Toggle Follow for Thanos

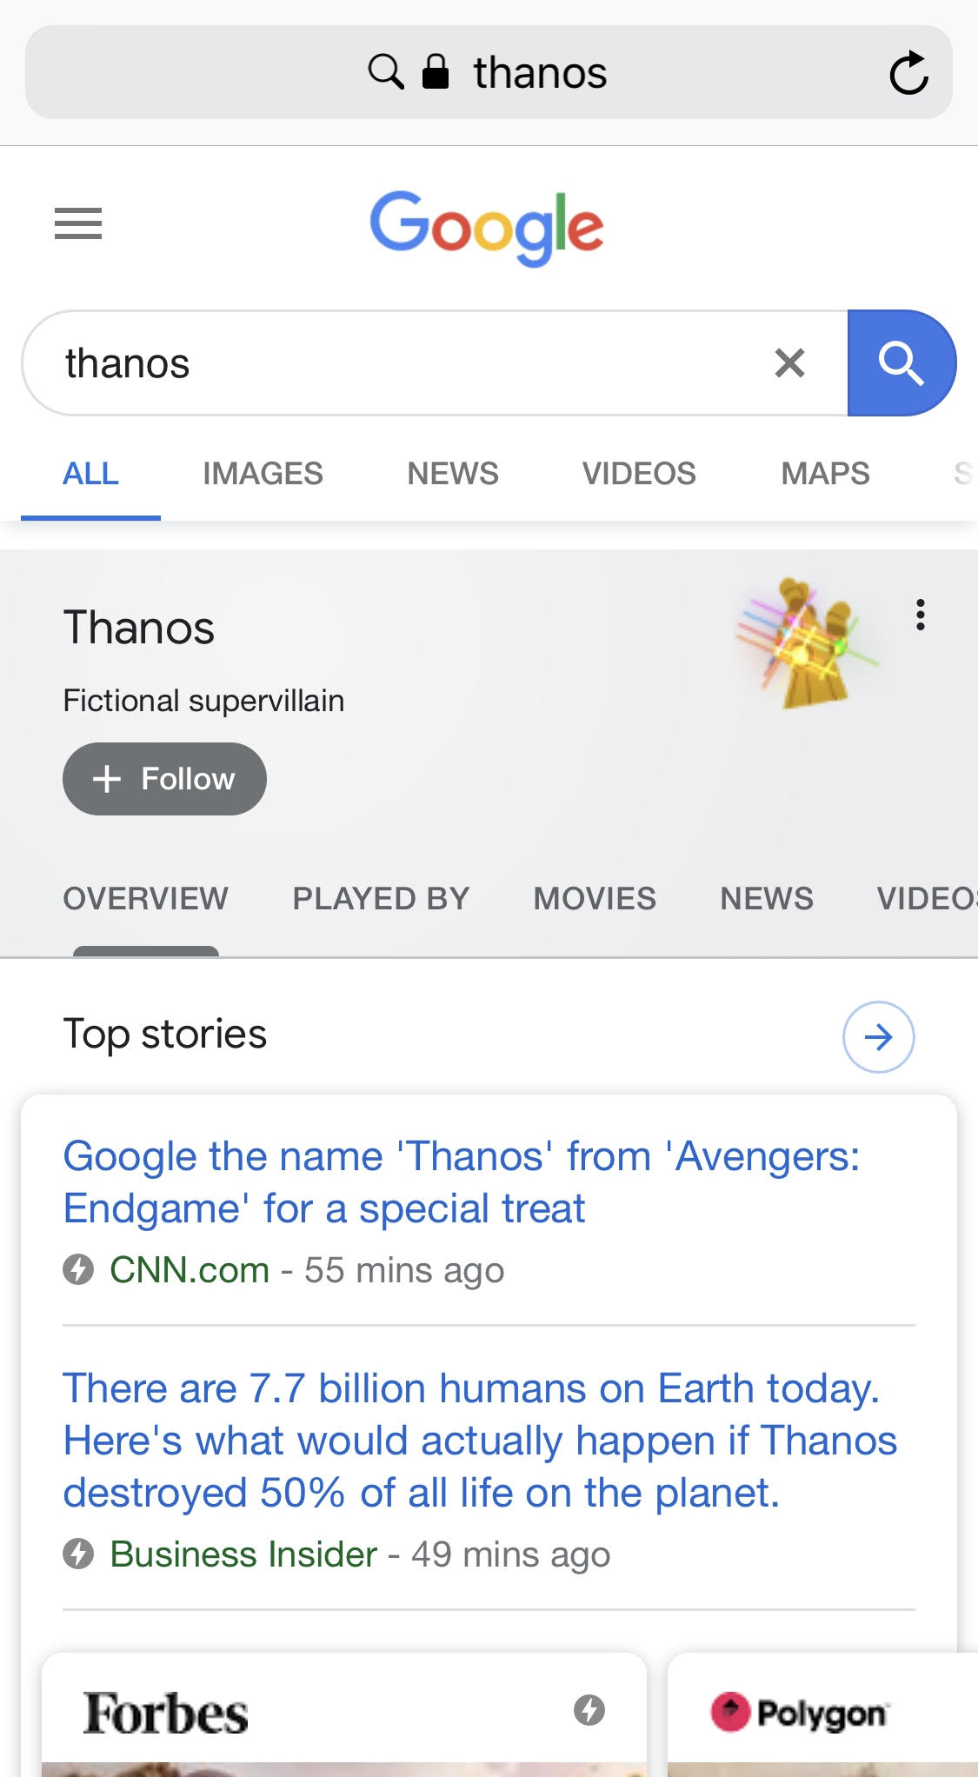pos(164,779)
